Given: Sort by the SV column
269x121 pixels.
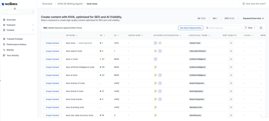Looking at the screenshot, I should [116, 35].
